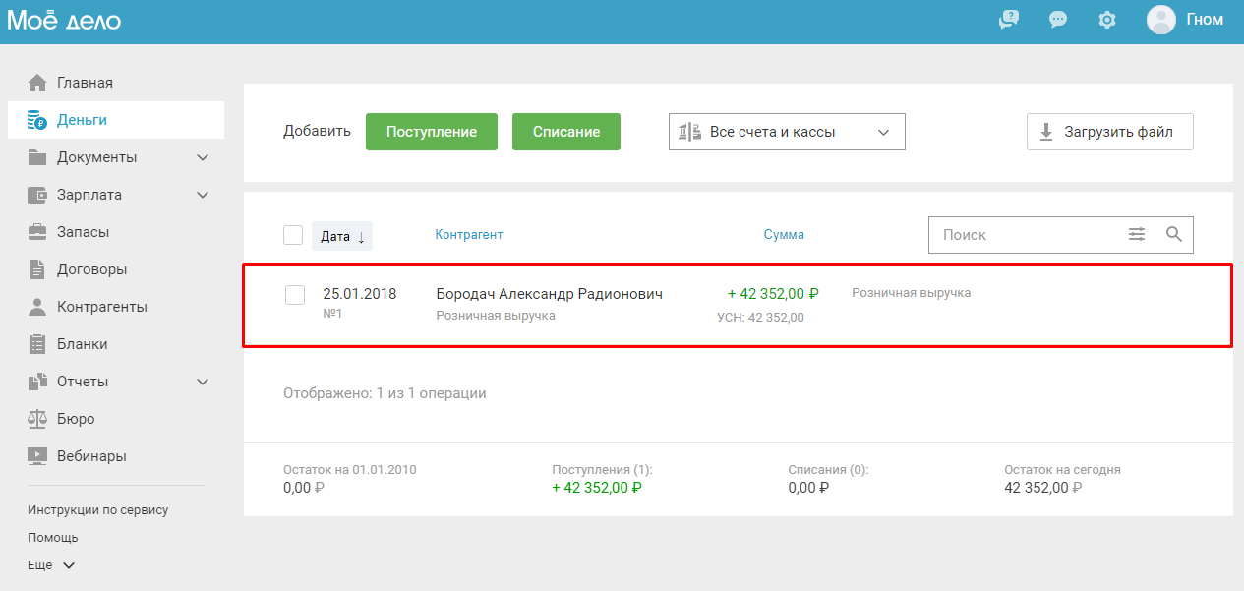Expand the Еще menu at the sidebar bottom

(x=51, y=565)
